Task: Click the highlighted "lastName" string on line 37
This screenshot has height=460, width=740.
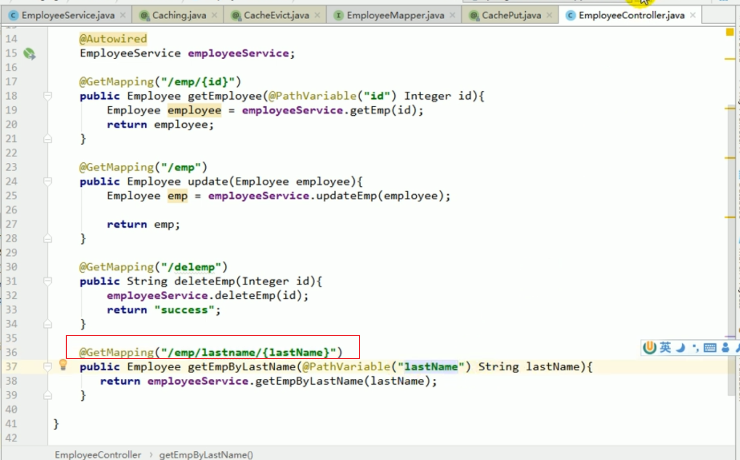Action: click(431, 367)
